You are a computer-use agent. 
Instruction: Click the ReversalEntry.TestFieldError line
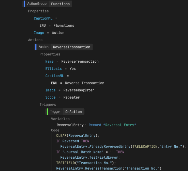[x=90, y=157]
